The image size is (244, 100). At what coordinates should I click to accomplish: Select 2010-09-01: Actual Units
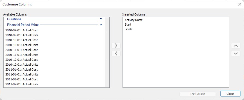pyautogui.click(x=22, y=35)
